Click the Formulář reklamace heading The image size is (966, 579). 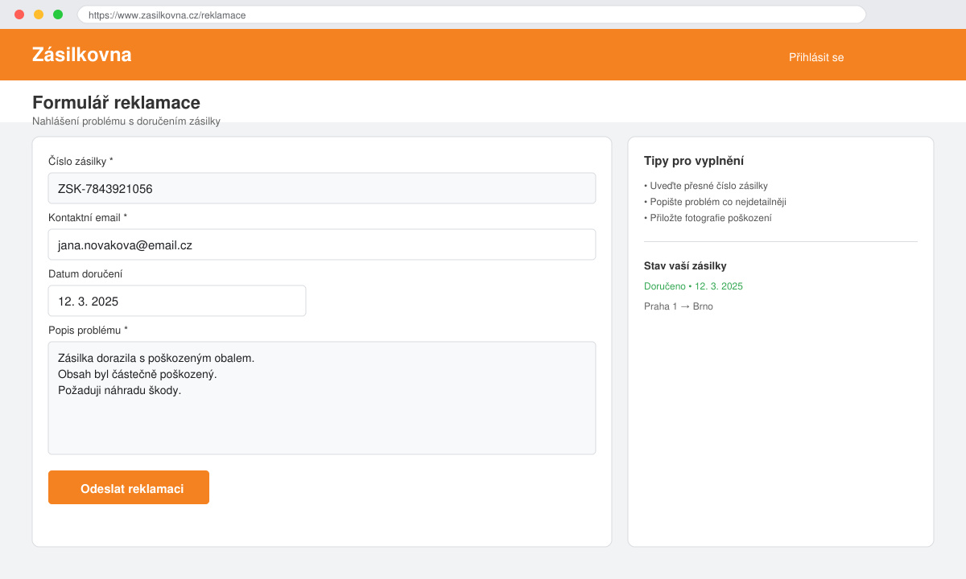[116, 102]
